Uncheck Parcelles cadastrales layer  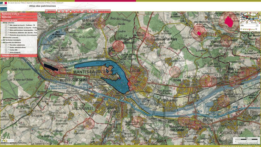click(x=6, y=45)
